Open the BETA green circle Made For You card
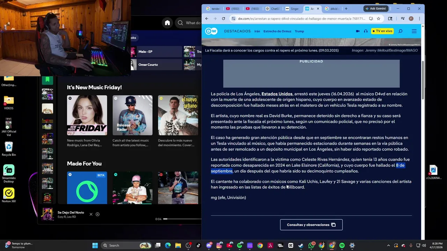 [87, 188]
